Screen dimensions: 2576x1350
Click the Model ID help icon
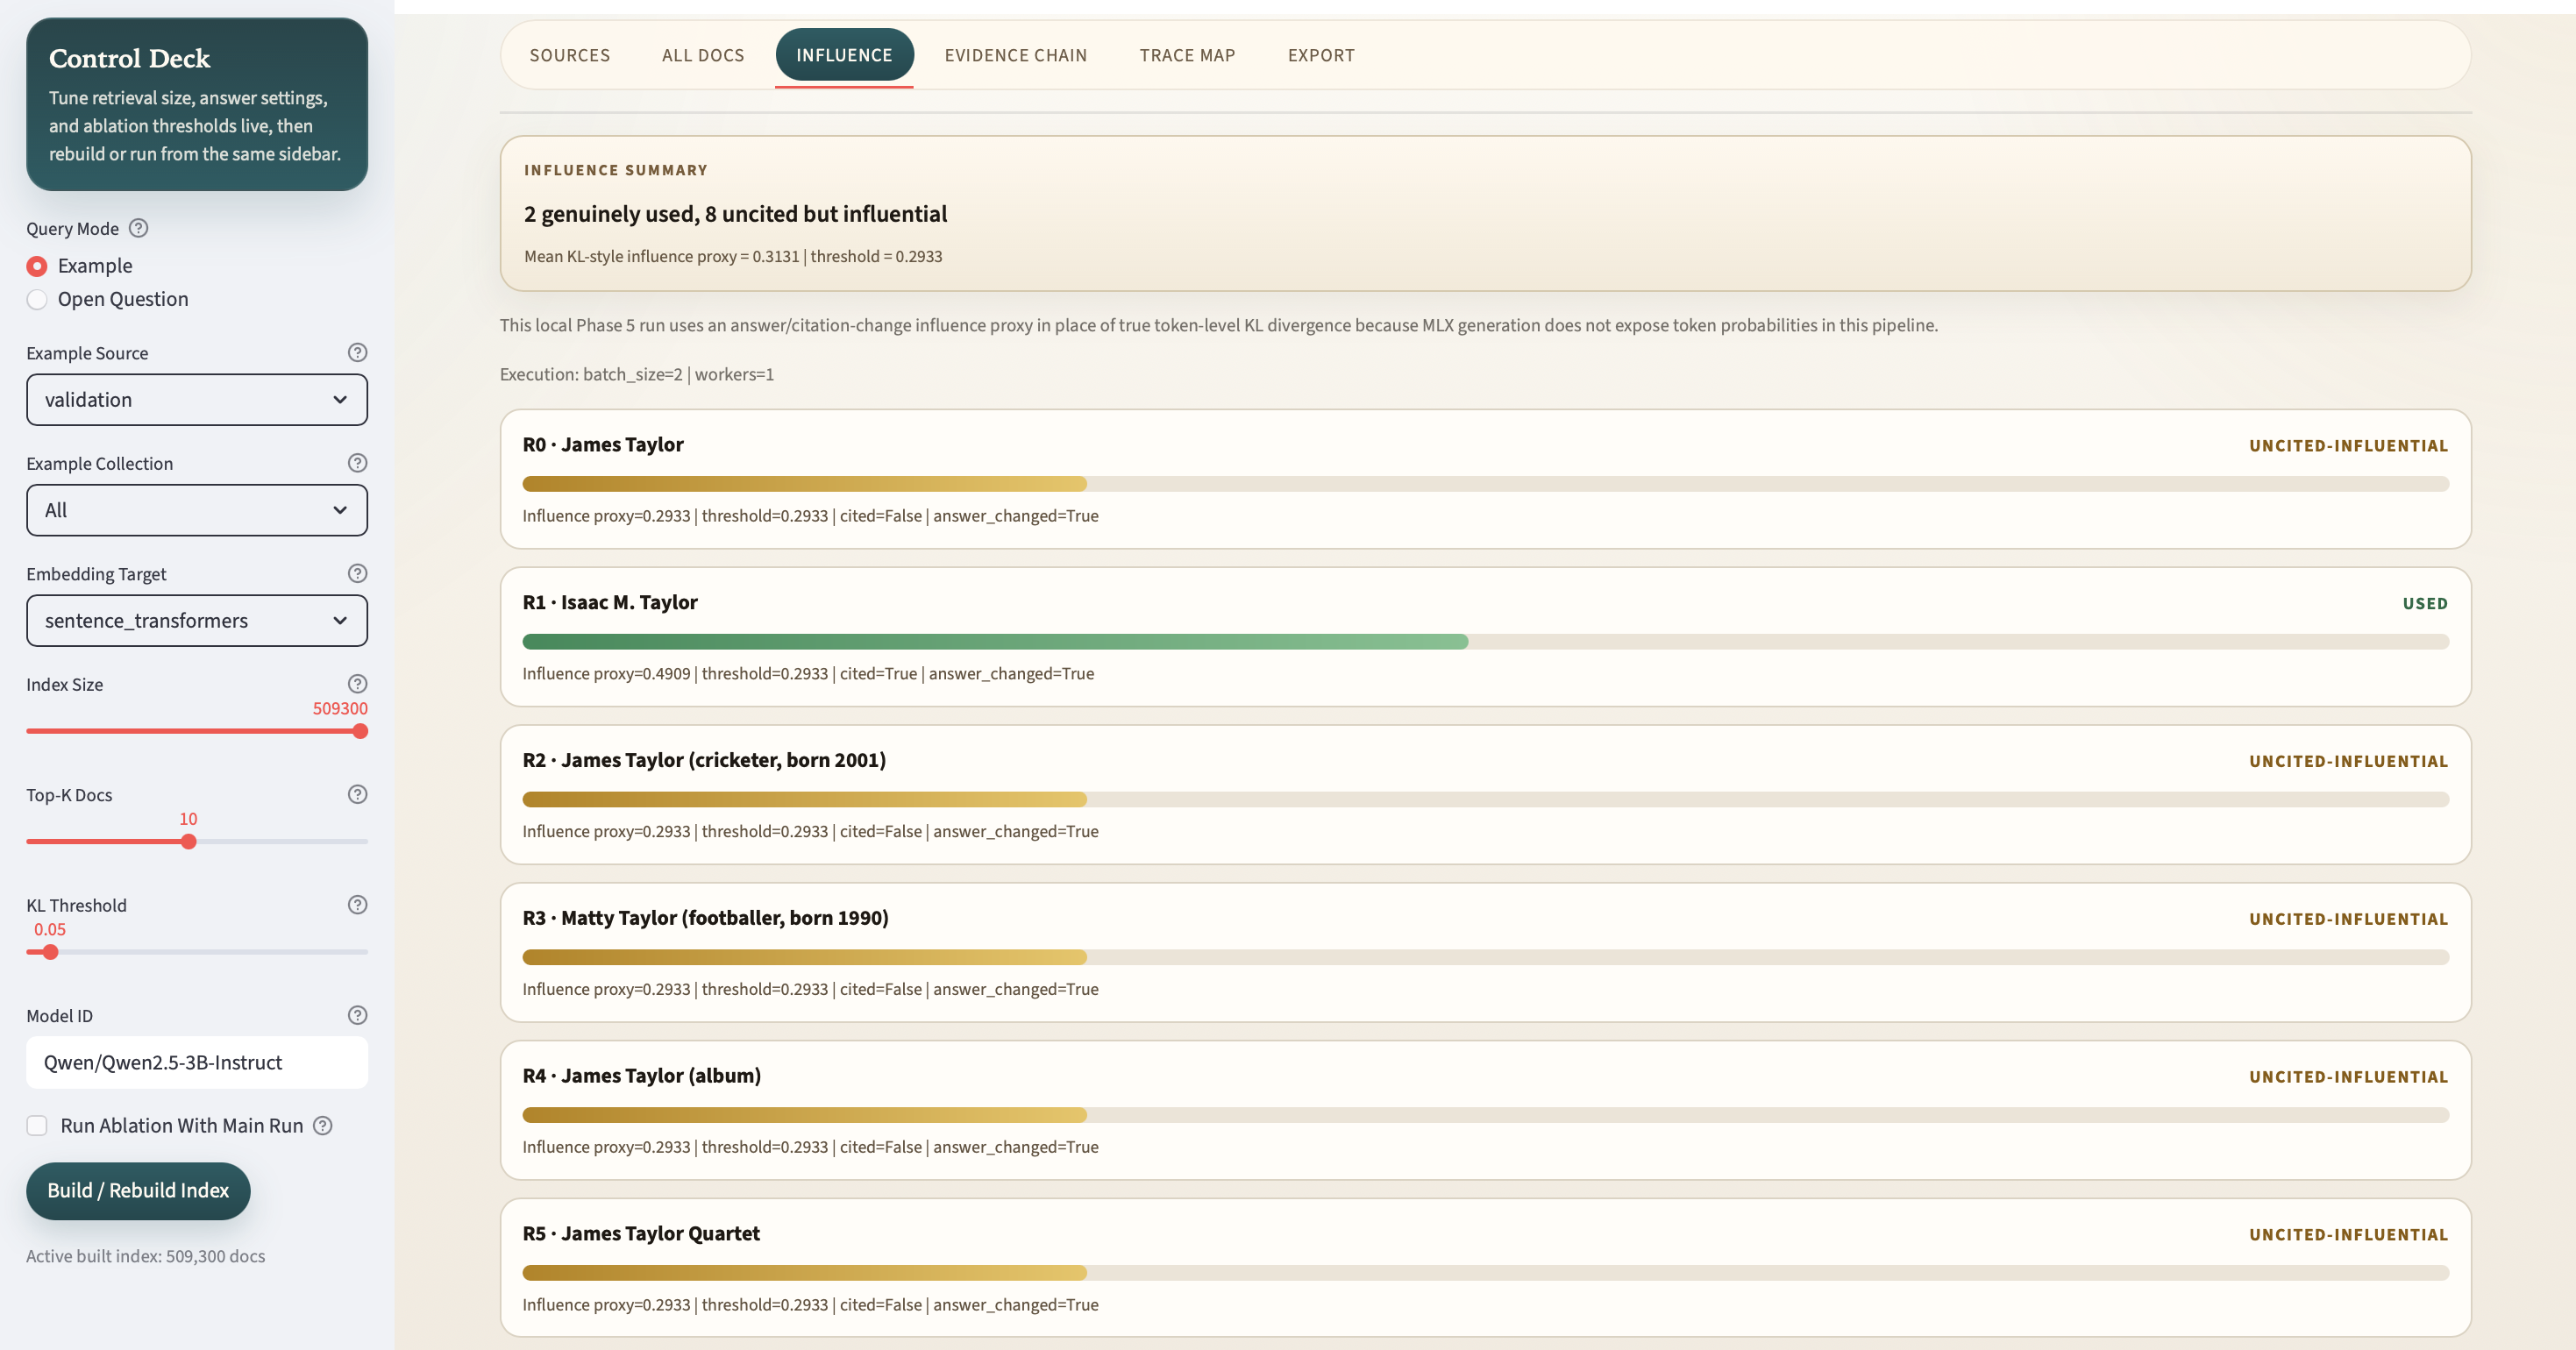tap(357, 1015)
